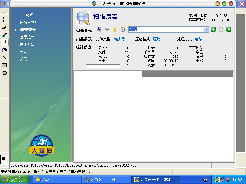Change file type via the 可执行 link
Viewport: 246px width, 184px height.
tap(119, 39)
